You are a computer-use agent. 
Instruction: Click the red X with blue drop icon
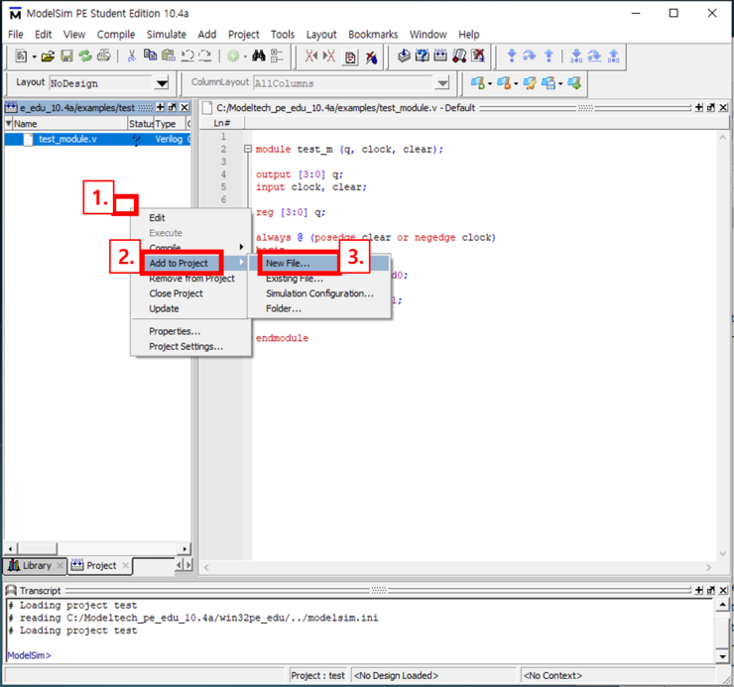372,57
